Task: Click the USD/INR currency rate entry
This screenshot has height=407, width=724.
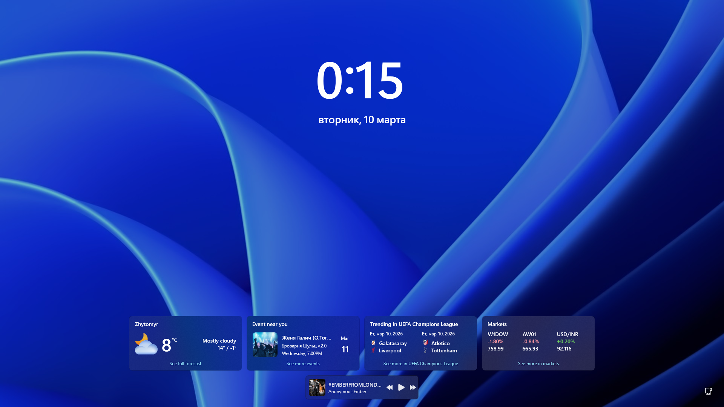Action: pyautogui.click(x=567, y=341)
